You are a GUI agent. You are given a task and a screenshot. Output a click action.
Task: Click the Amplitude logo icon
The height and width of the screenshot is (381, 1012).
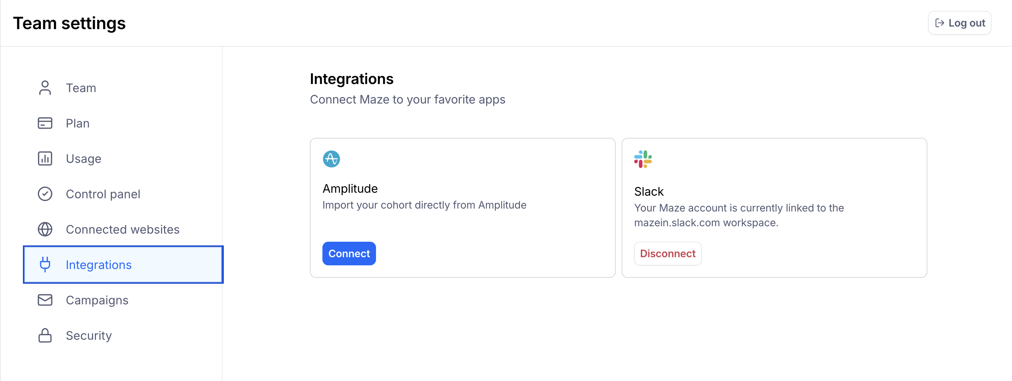click(x=331, y=159)
